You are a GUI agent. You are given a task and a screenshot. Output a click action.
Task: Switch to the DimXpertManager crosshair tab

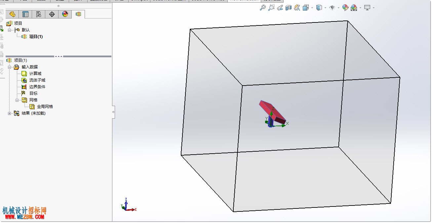pos(52,14)
